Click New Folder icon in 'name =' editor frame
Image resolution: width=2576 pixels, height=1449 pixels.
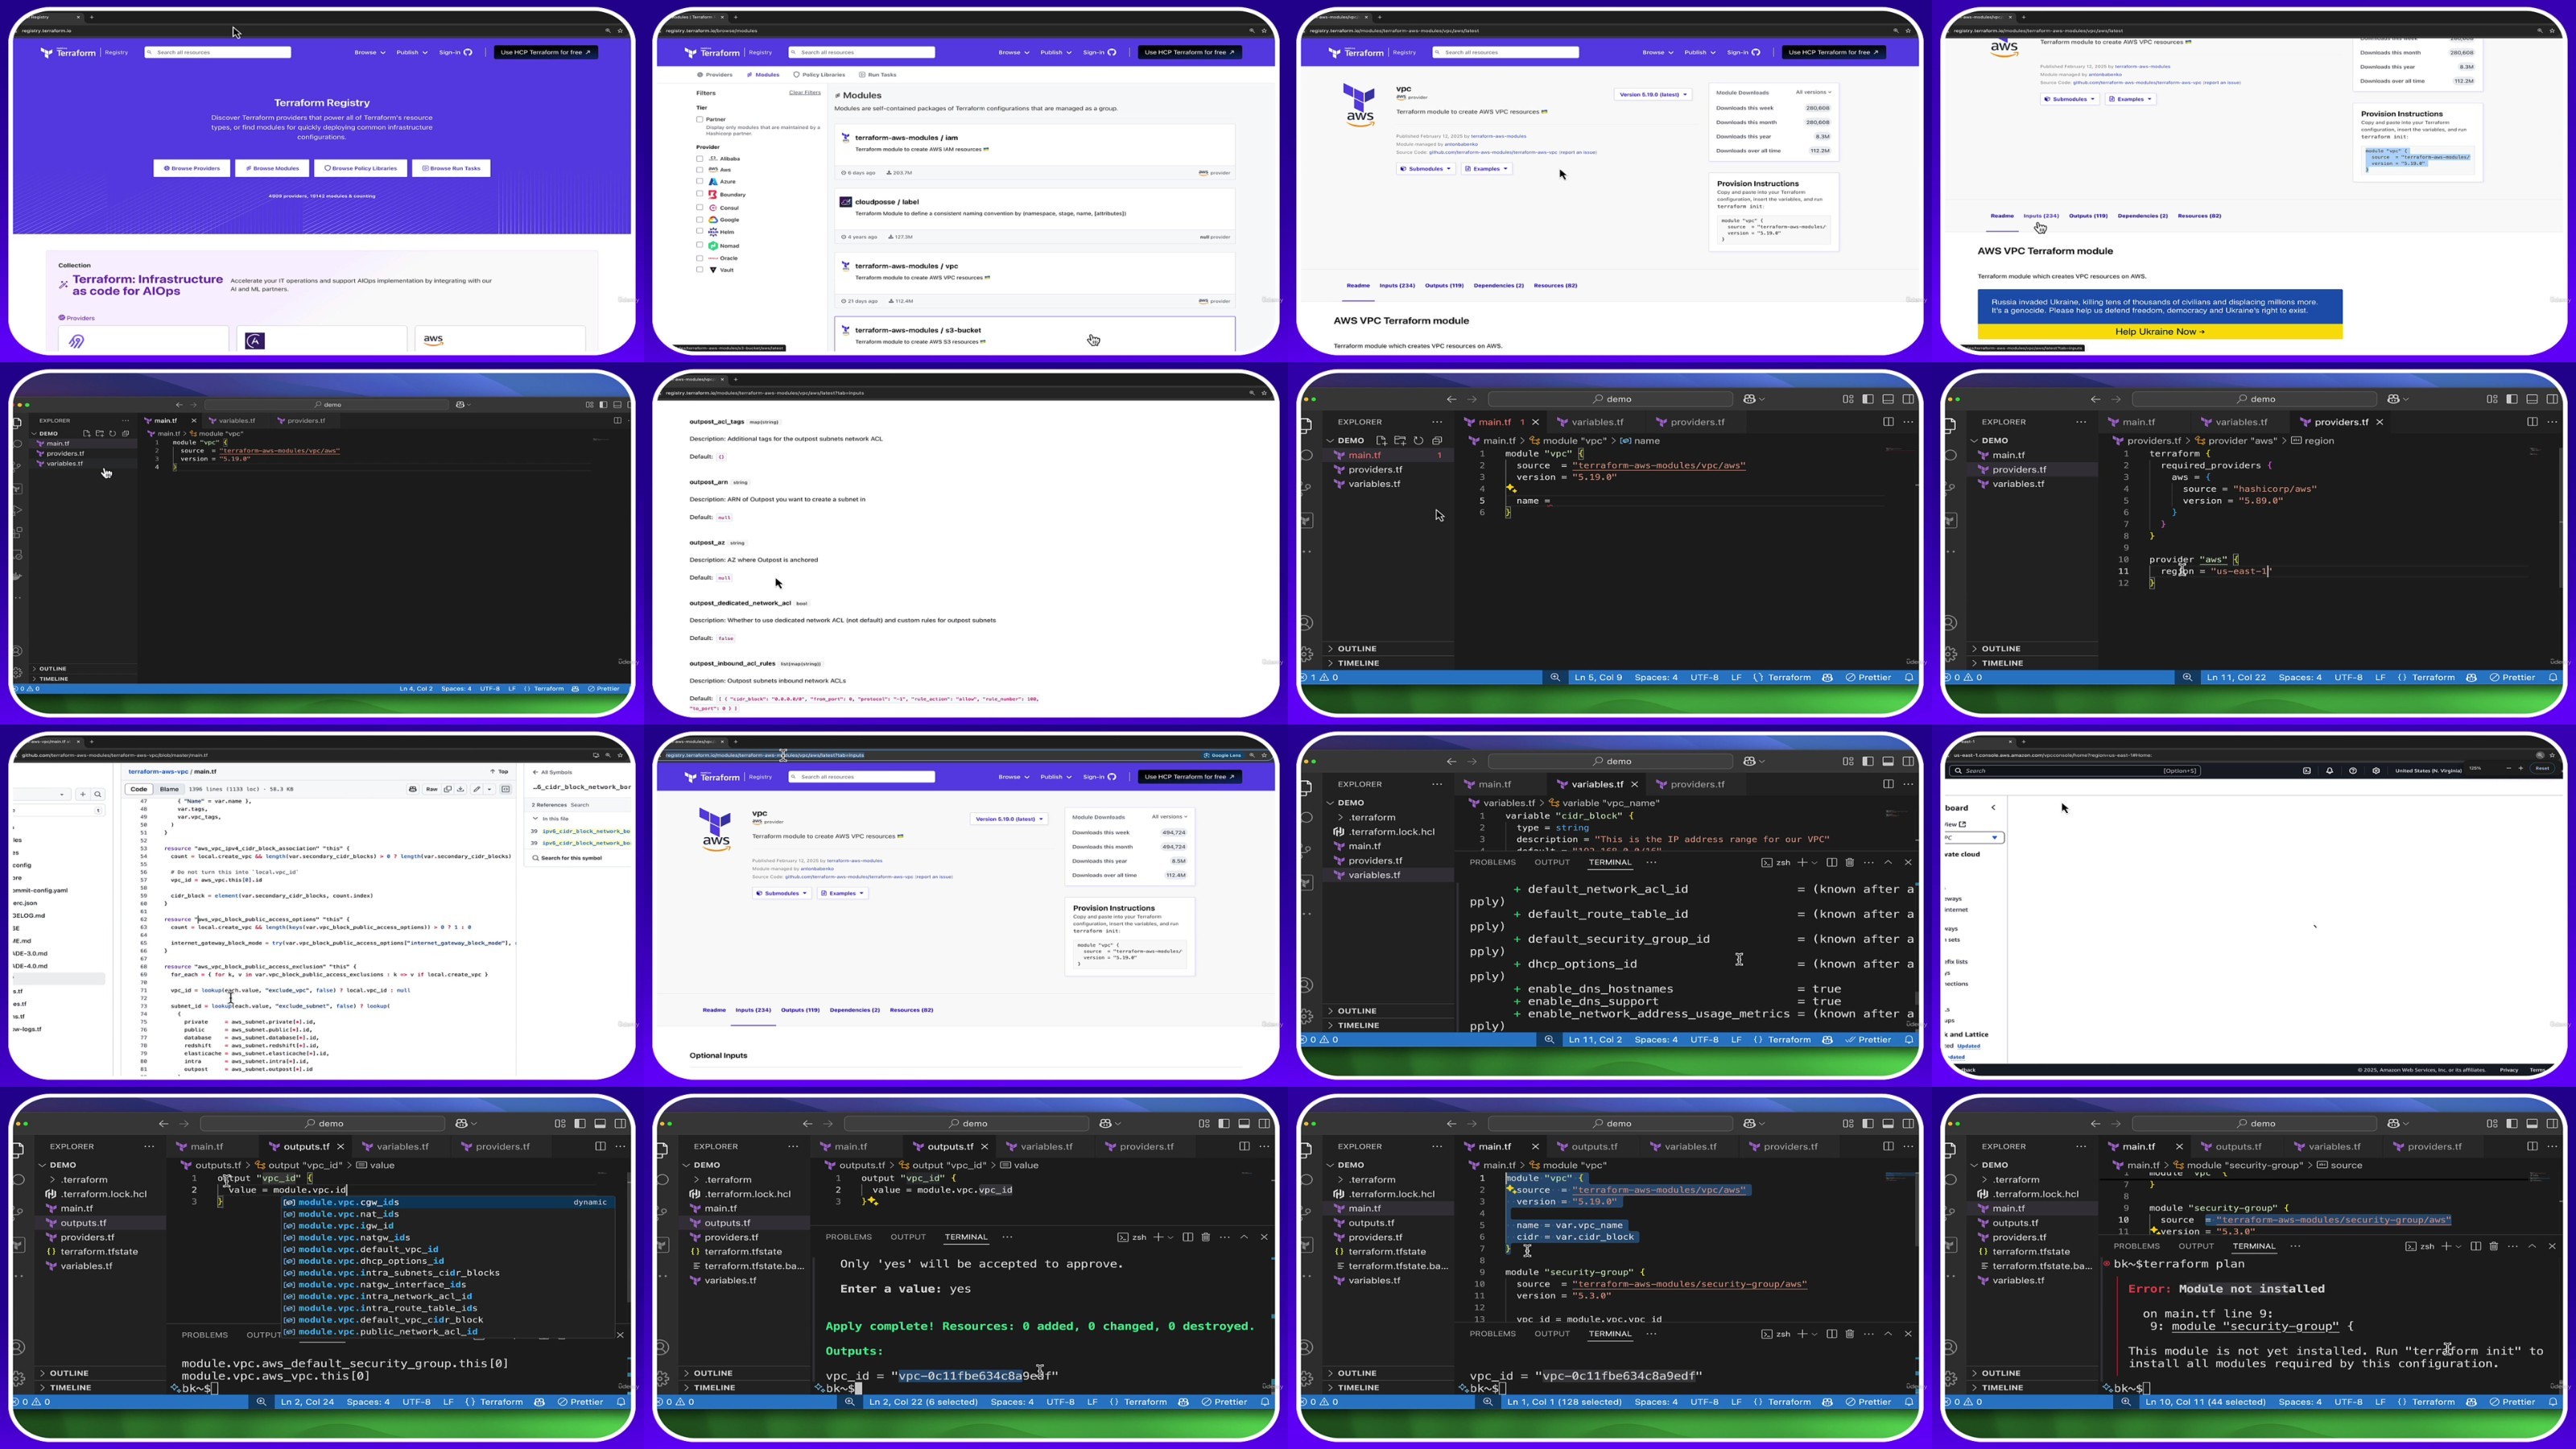click(1400, 440)
